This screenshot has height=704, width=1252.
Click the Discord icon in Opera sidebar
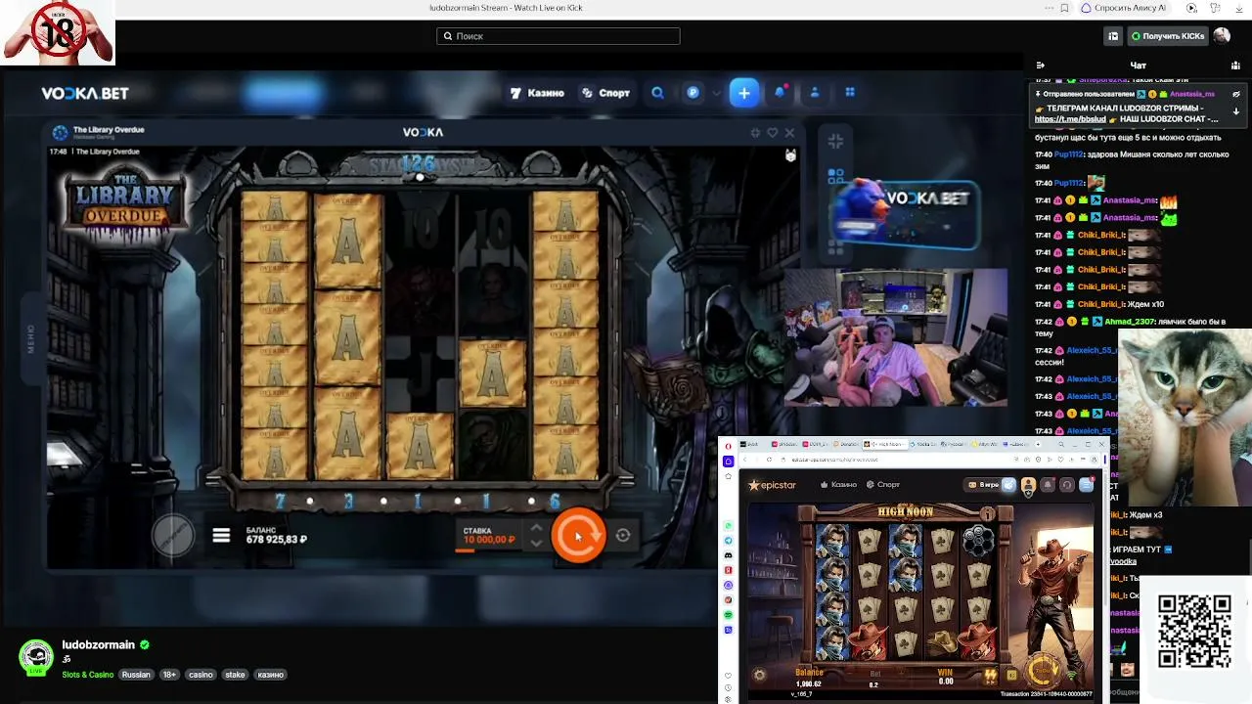click(x=729, y=555)
